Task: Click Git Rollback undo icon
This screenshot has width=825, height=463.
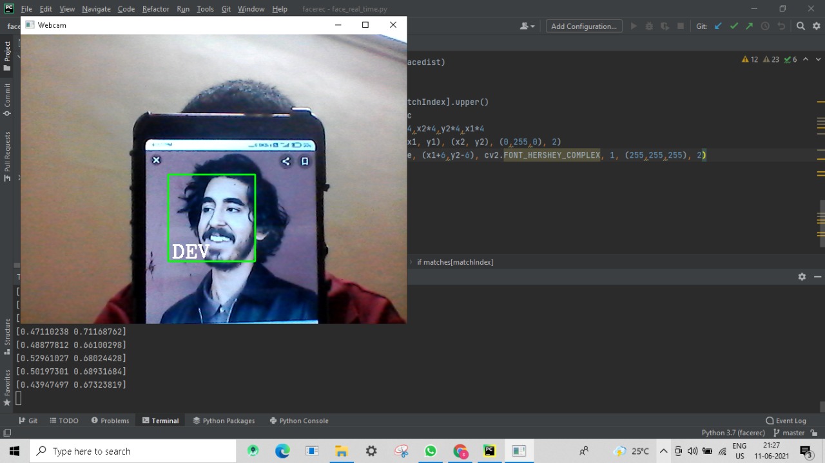Action: [781, 26]
